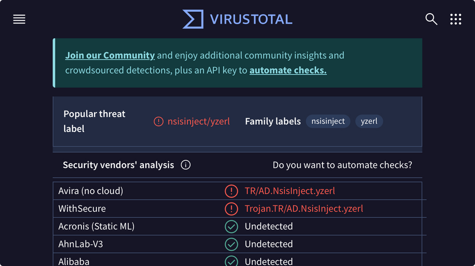Select the yzerl family label chip

click(x=369, y=121)
